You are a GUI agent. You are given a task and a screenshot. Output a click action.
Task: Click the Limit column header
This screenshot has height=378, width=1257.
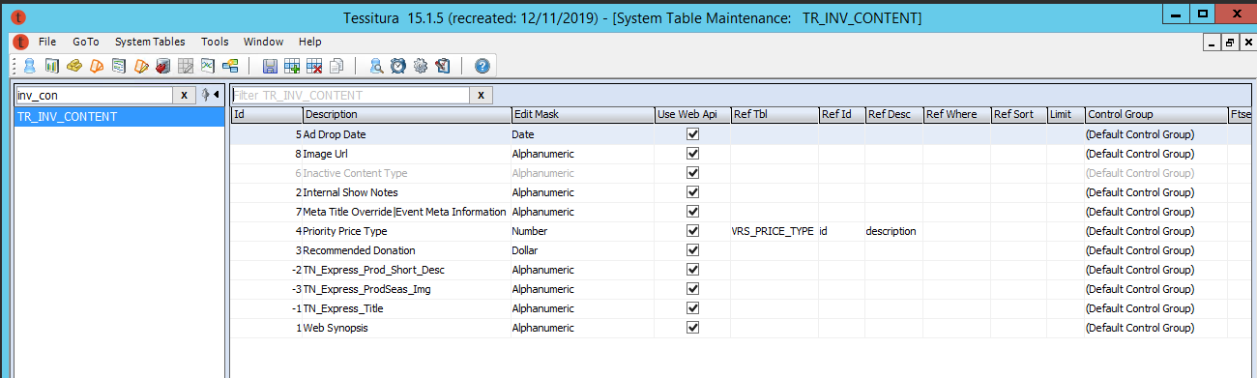coord(1067,114)
